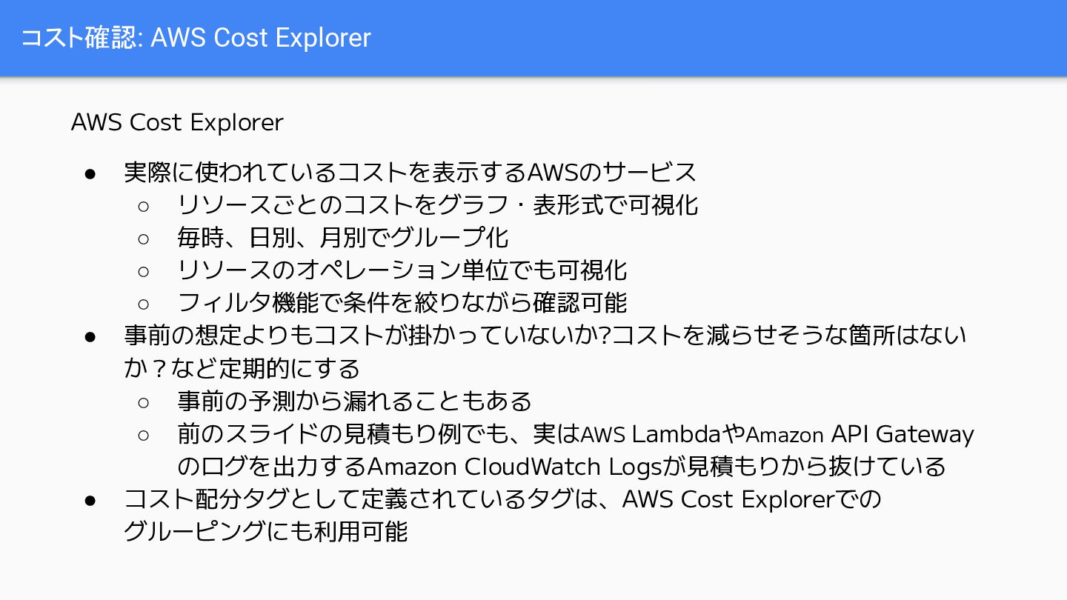
Task: Select the text "毎時、日別、月別でグループ化"
Action: [343, 238]
